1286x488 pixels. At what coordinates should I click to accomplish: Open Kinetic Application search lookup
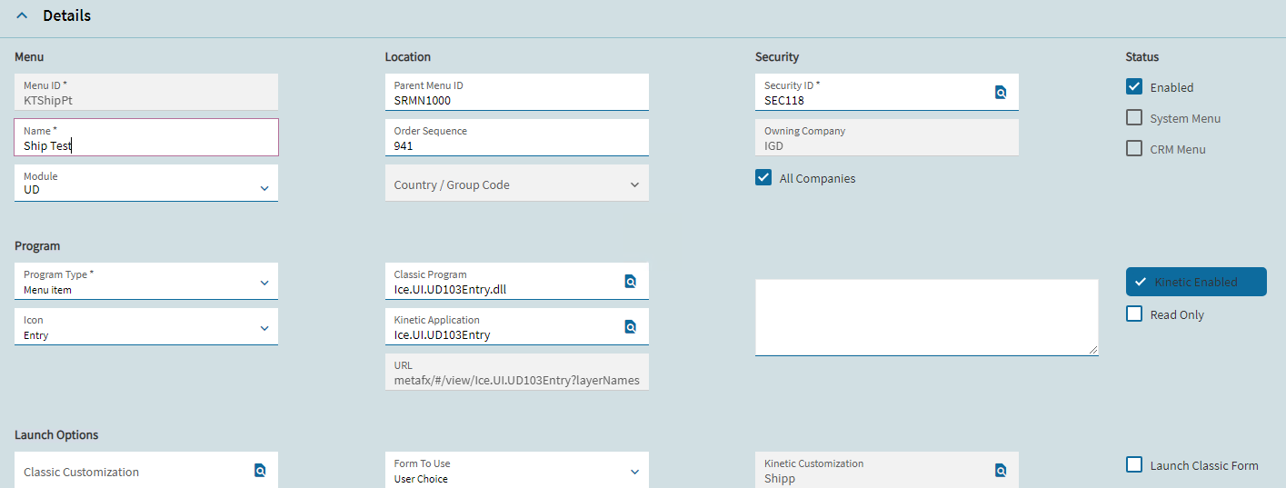click(x=630, y=327)
